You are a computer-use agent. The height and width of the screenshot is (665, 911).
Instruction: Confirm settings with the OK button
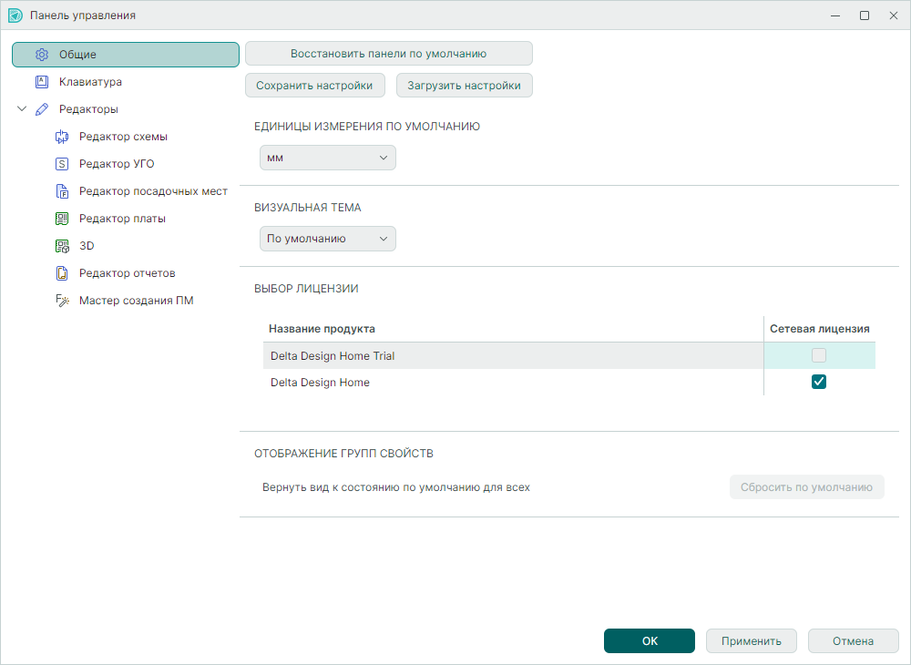(649, 641)
